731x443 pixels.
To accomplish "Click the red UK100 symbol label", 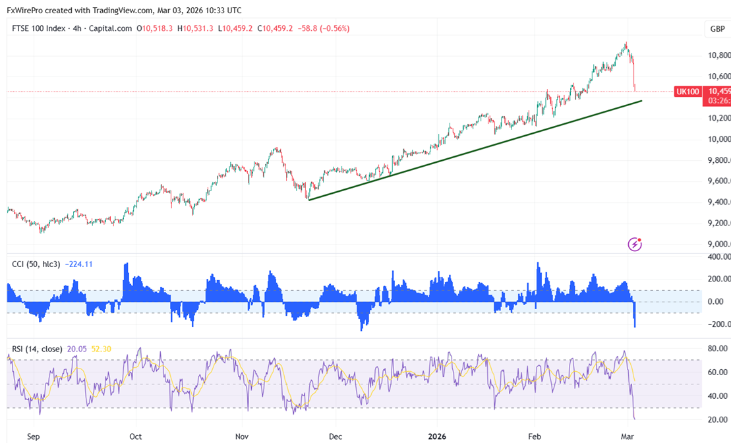I will pyautogui.click(x=687, y=92).
